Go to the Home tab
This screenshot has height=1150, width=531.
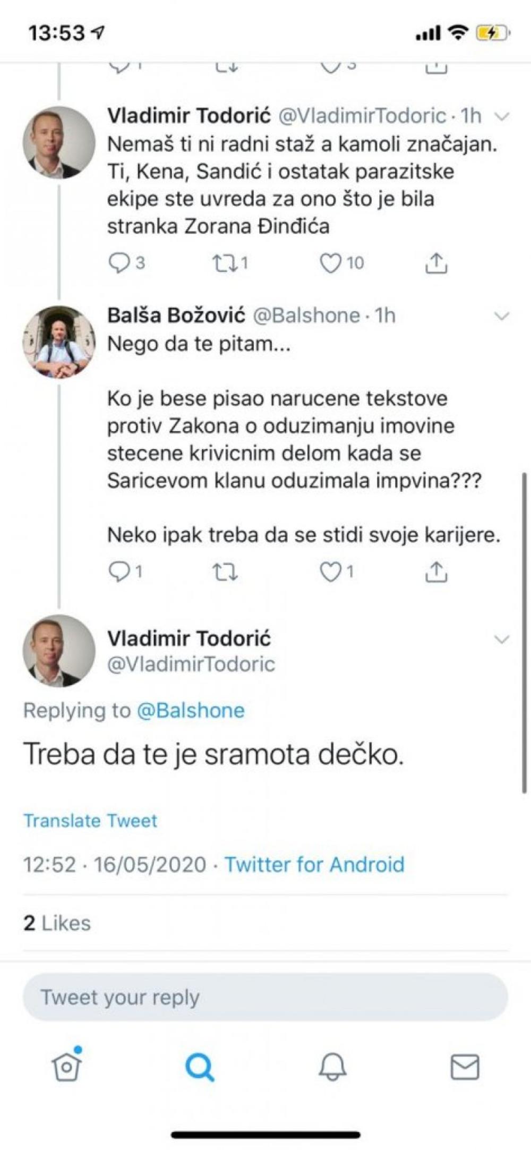[66, 1066]
